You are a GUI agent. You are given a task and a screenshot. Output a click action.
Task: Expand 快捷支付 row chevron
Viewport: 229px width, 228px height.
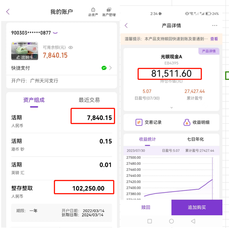click(x=110, y=68)
